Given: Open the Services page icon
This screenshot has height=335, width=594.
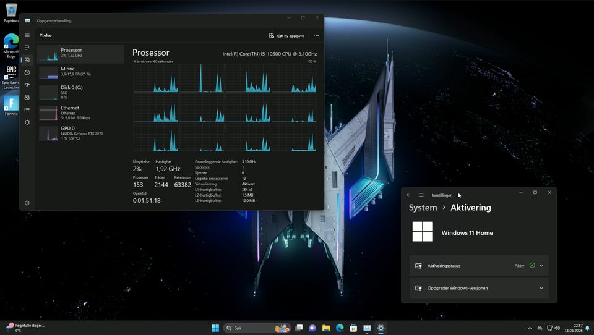Looking at the screenshot, I should pyautogui.click(x=27, y=122).
